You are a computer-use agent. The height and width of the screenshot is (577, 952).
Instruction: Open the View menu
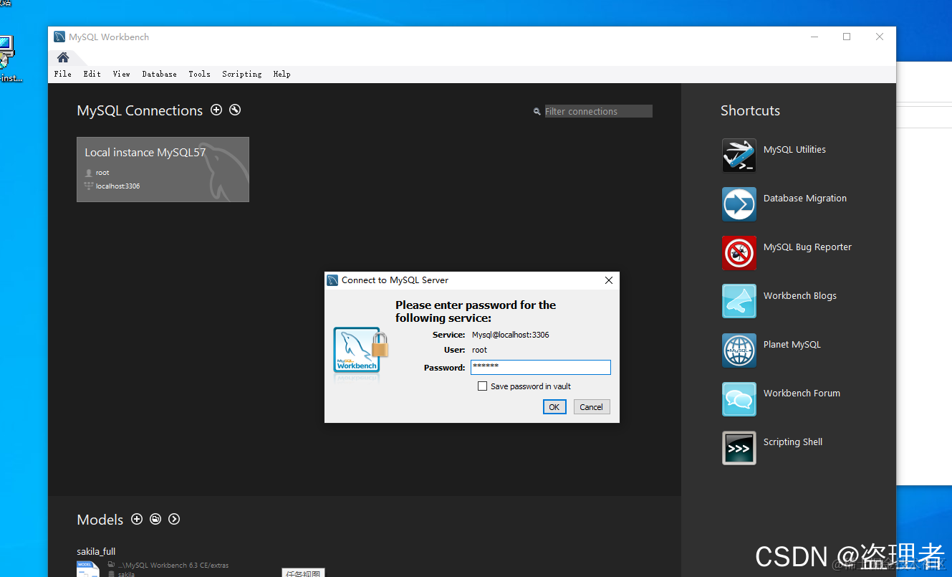coord(122,74)
